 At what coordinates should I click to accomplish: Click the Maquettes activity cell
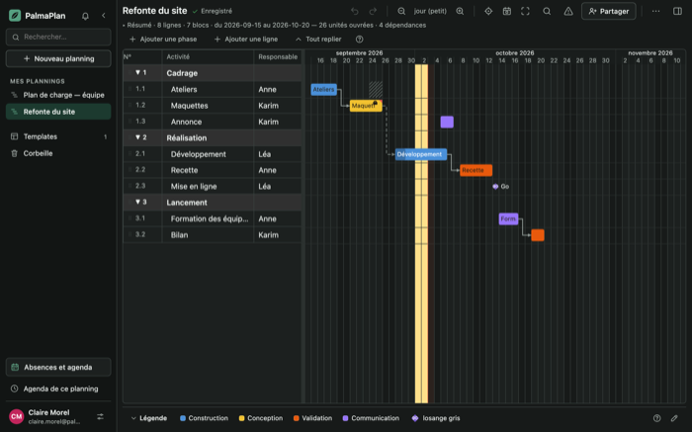click(208, 106)
